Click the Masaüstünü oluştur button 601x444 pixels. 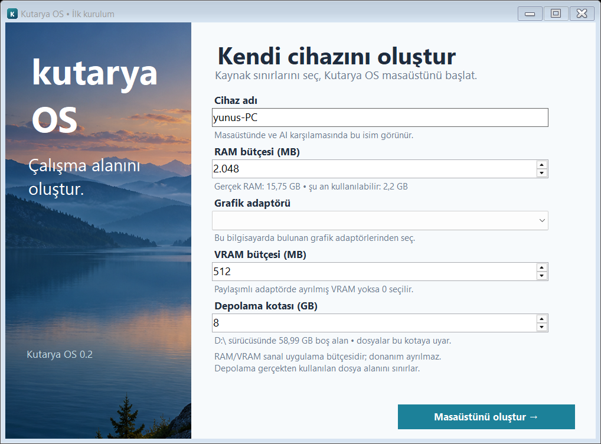click(486, 417)
